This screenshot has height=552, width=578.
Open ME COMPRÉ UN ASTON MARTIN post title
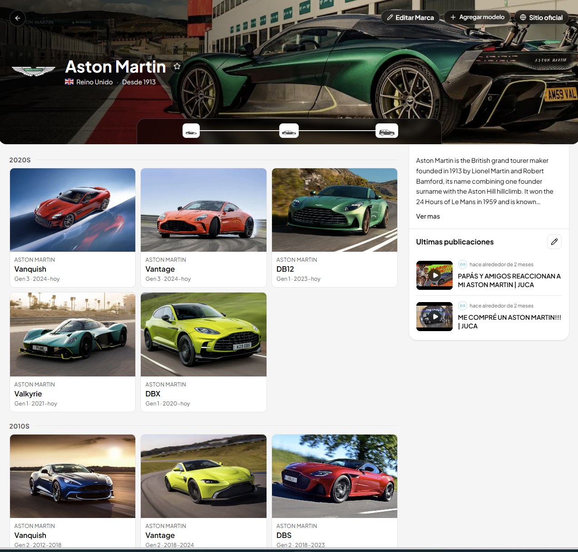coord(509,322)
